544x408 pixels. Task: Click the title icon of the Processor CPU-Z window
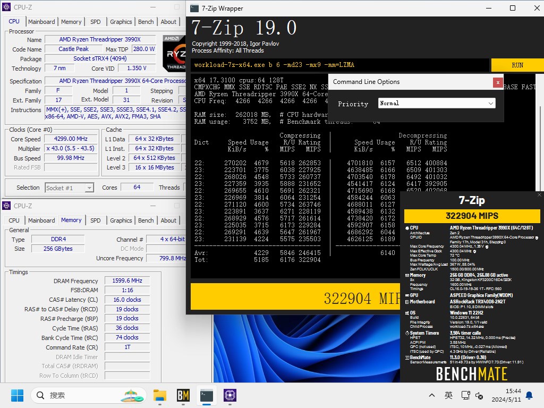pos(6,7)
